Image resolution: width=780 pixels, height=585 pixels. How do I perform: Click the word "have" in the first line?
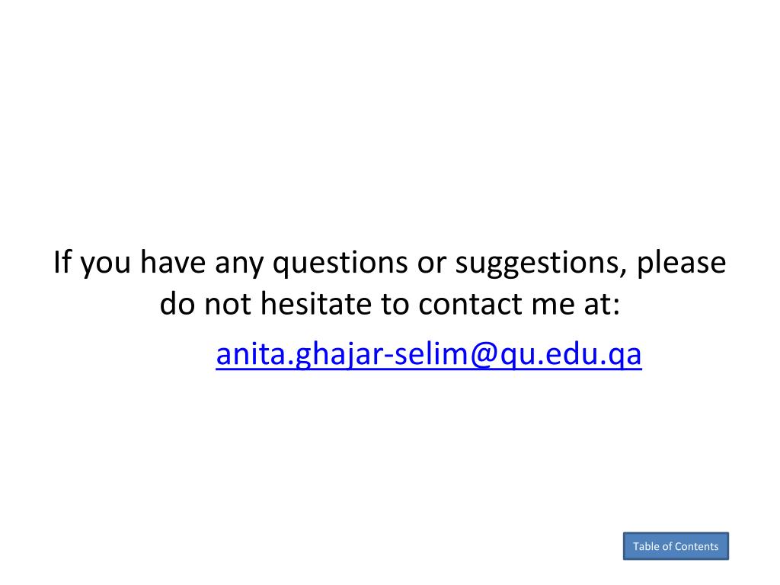(173, 262)
